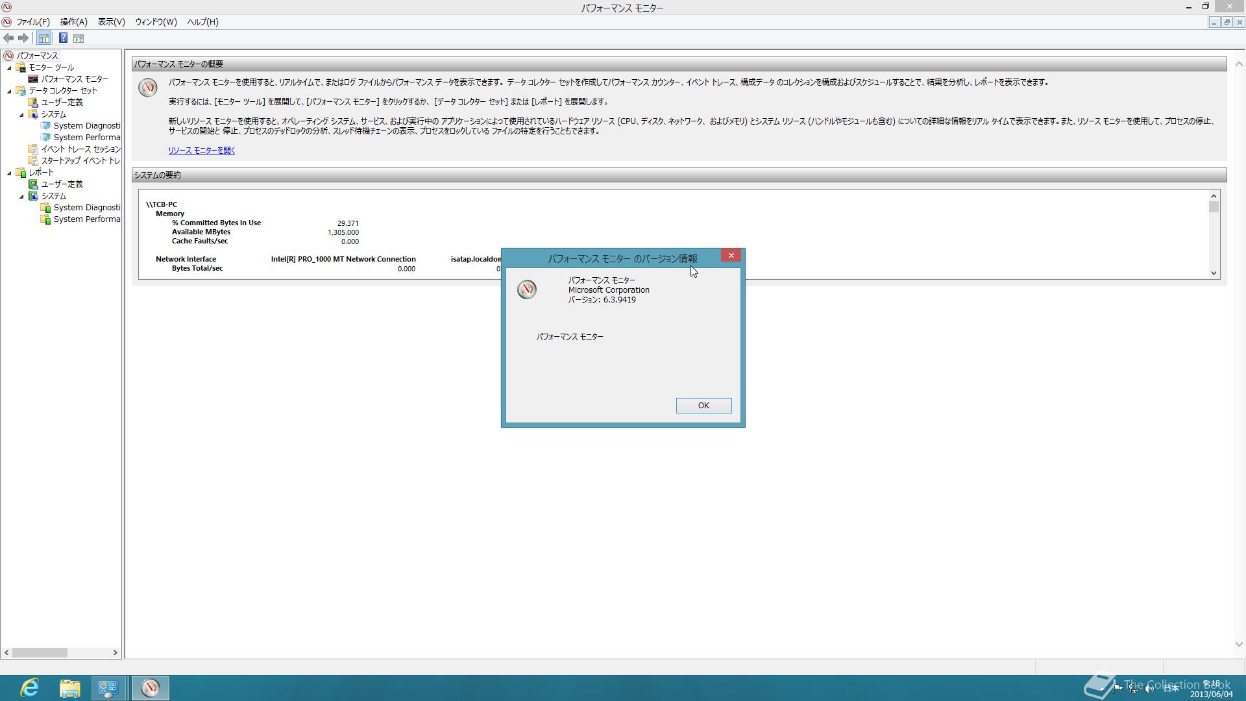Click OK in the version info dialog
1246x701 pixels.
(x=703, y=406)
